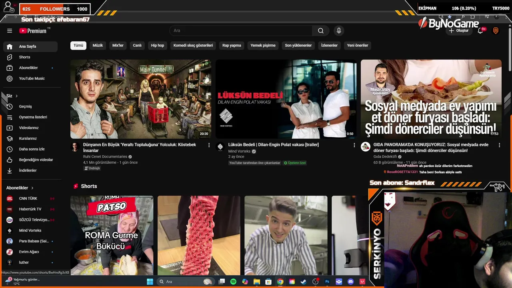Viewport: 512px width, 288px height.
Task: Select the Mix'ler filter chip
Action: tap(118, 46)
